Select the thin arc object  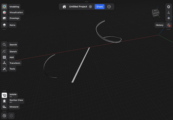[x=44, y=67]
